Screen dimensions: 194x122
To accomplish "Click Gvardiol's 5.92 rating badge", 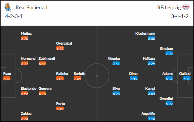I will pyautogui.click(x=169, y=104).
